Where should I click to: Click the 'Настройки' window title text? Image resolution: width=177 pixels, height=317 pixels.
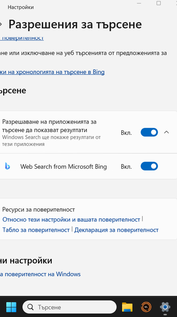[21, 7]
